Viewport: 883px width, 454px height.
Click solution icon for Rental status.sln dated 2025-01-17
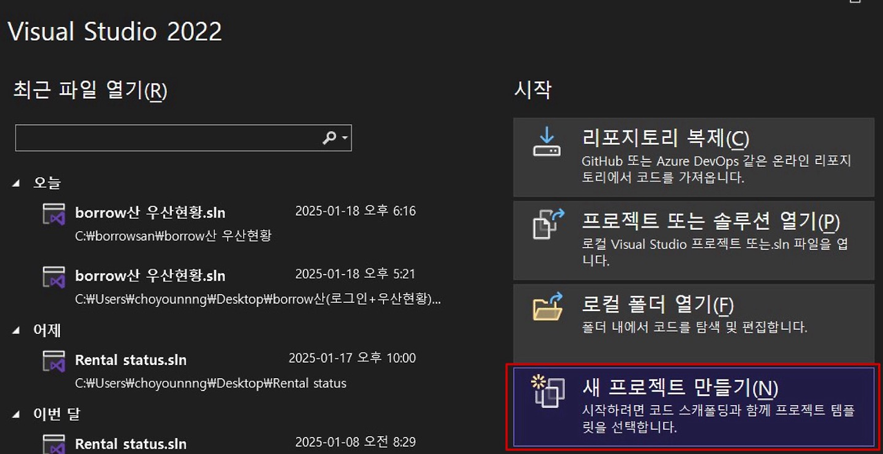(x=54, y=362)
